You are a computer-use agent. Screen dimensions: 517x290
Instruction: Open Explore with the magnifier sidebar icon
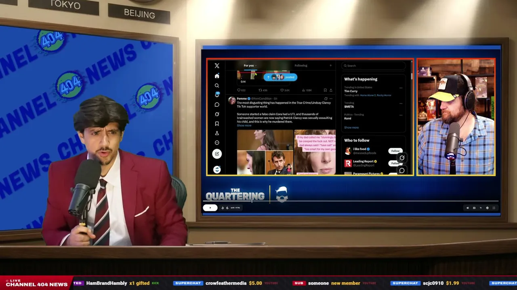point(217,85)
